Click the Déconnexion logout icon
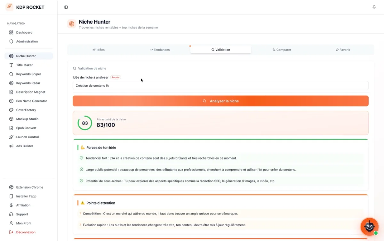This screenshot has width=384, height=241. tap(11, 232)
